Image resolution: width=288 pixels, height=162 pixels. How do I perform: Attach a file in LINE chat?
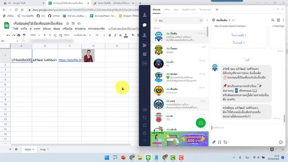[x=214, y=142]
